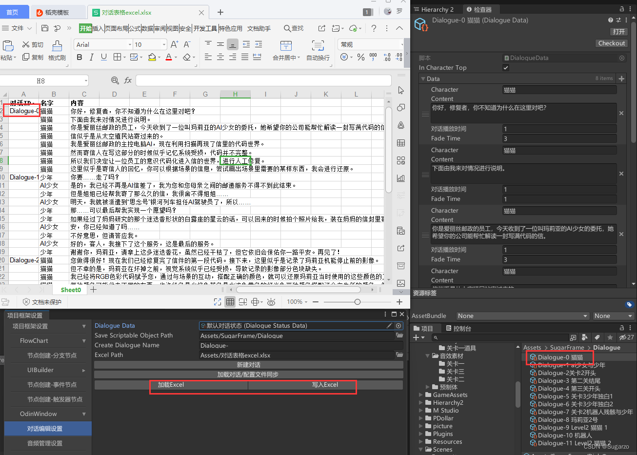The image size is (637, 455).
Task: Click the 加载Excel button
Action: [171, 385]
